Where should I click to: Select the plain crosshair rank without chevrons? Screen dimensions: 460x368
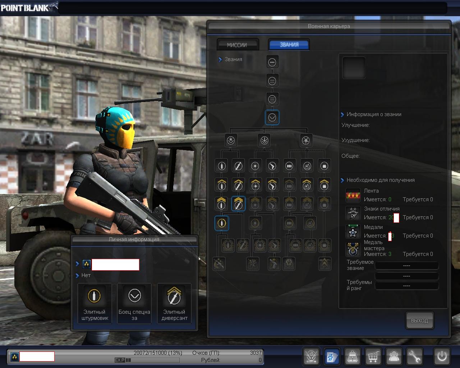(x=255, y=166)
